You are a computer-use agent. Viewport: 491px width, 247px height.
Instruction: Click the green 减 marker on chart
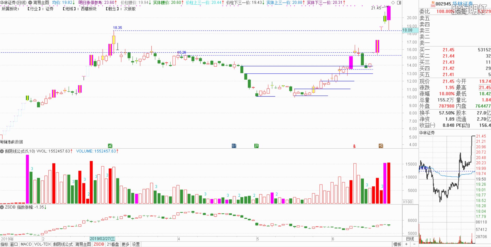pyautogui.click(x=110, y=146)
